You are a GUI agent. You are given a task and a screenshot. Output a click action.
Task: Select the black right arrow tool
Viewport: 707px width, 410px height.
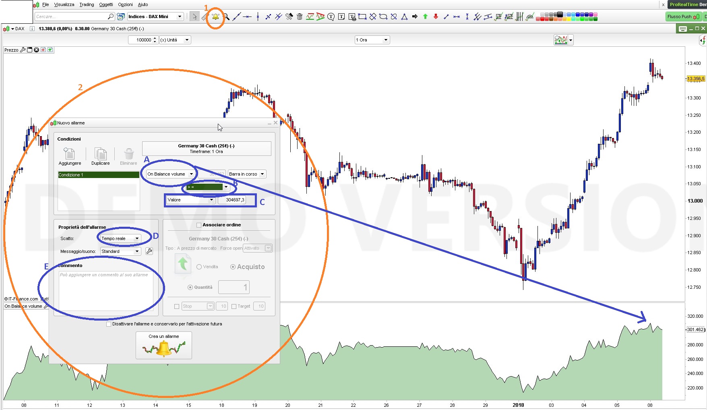pyautogui.click(x=415, y=17)
